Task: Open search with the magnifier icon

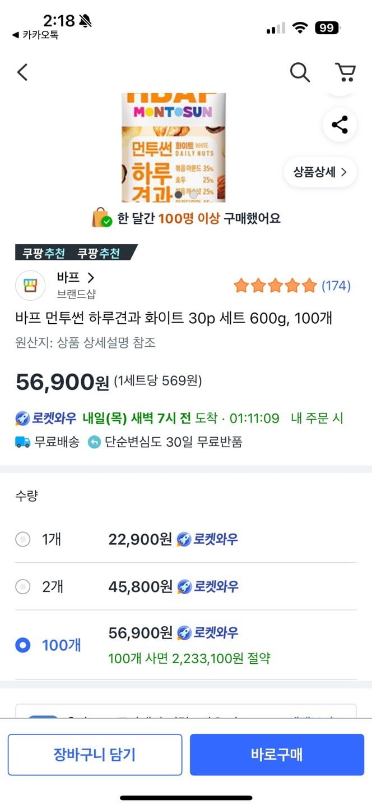Action: pos(300,72)
